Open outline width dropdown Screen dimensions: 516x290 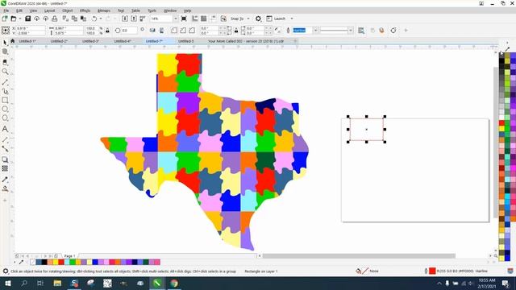tap(315, 31)
